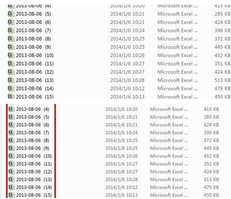Screen dimensions: 231x199
Task: Click size 450 KB in lower list
Action: 211,195
